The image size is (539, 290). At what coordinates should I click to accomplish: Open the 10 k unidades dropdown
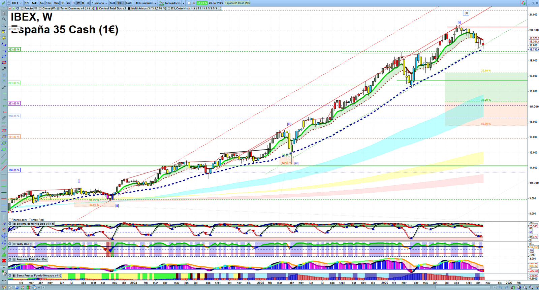point(146,3)
